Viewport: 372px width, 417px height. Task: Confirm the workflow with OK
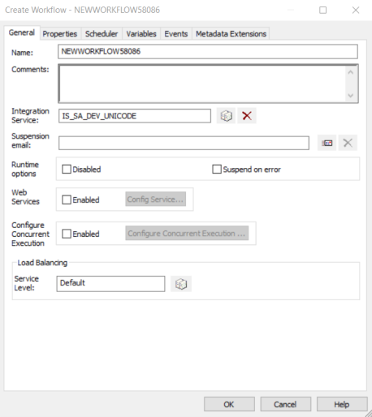point(229,404)
